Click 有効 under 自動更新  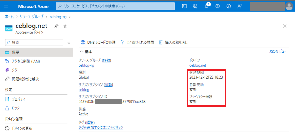pyautogui.click(x=193, y=90)
